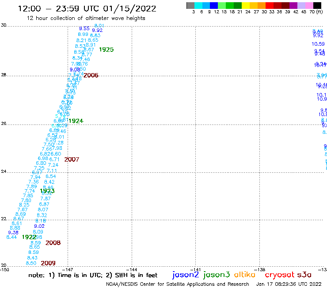327x288 pixels.
Task: Click the green time label 1924
Action: coord(76,121)
